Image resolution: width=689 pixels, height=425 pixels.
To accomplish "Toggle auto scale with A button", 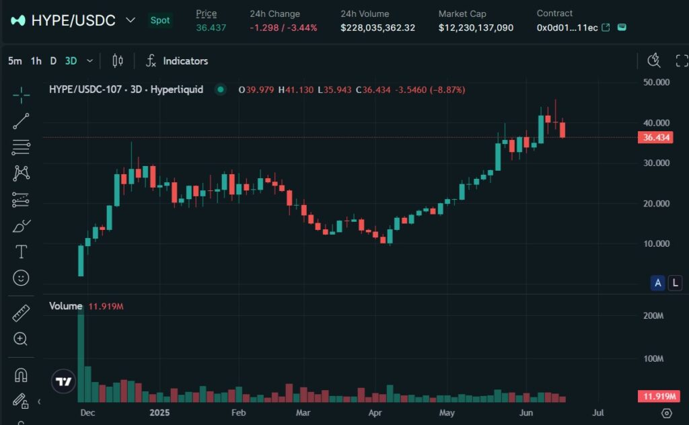I will (658, 282).
